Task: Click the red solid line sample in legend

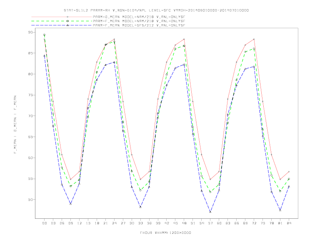Action: point(62,17)
